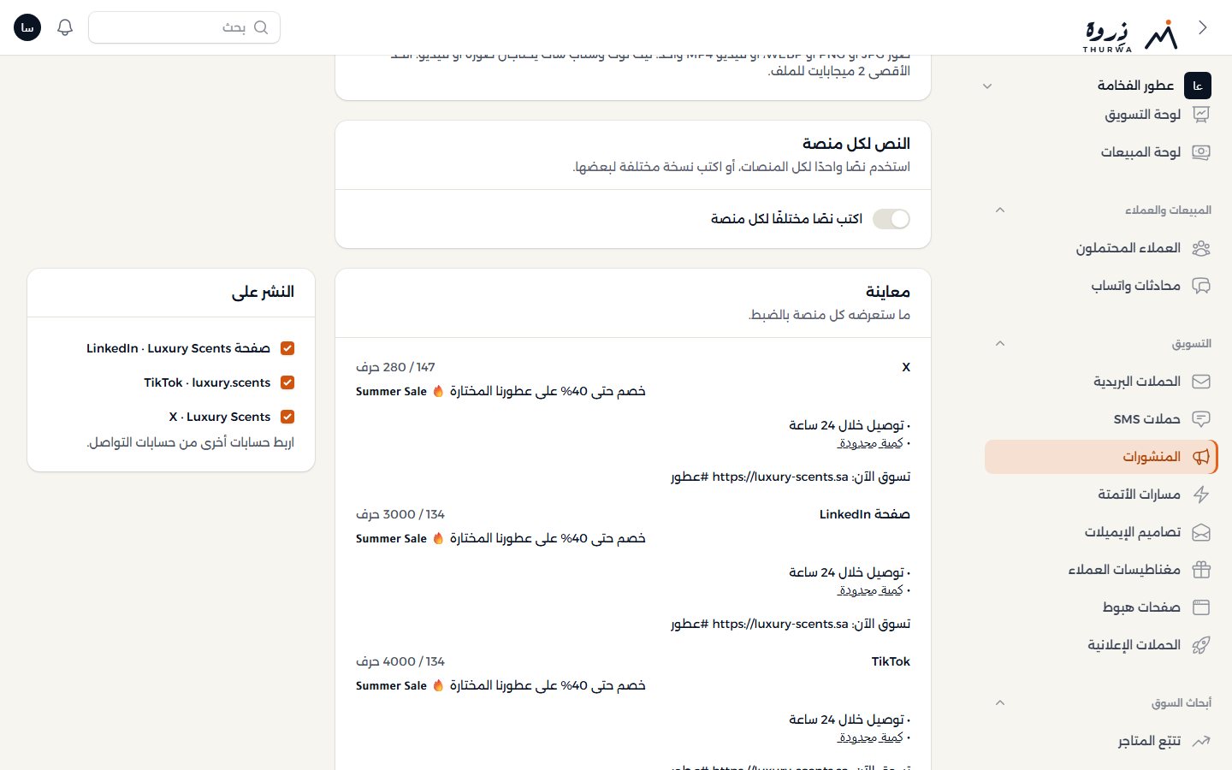Click the لوحة التسويق dashboard icon
This screenshot has height=770, width=1232.
pyautogui.click(x=1201, y=115)
